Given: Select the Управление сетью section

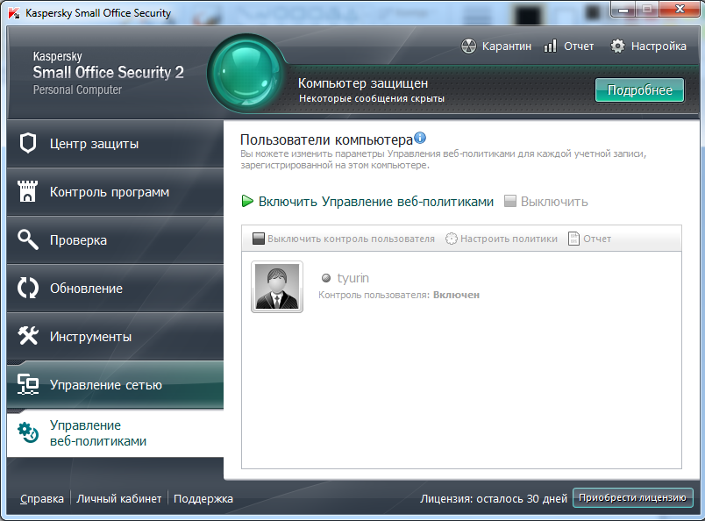Looking at the screenshot, I should coord(115,385).
